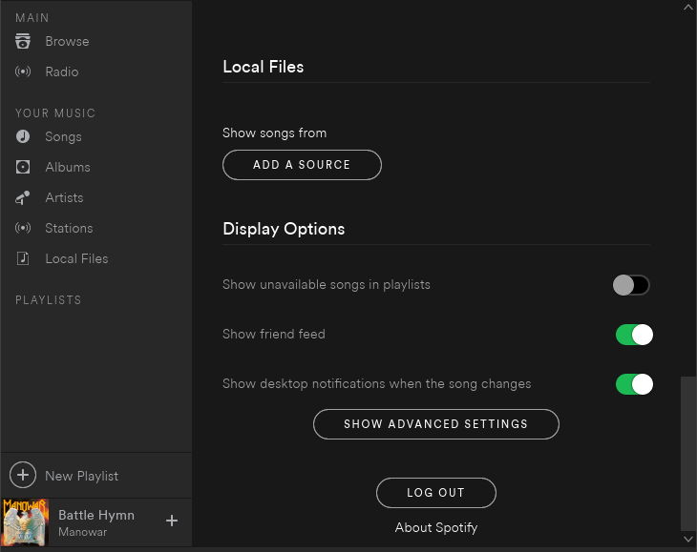Click the 'Show songs from' label
Image resolution: width=697 pixels, height=552 pixels.
pos(274,133)
